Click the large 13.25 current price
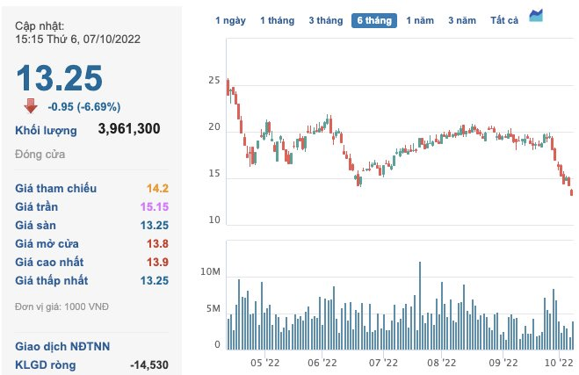Screen dimensions: 579x375 pyautogui.click(x=59, y=78)
